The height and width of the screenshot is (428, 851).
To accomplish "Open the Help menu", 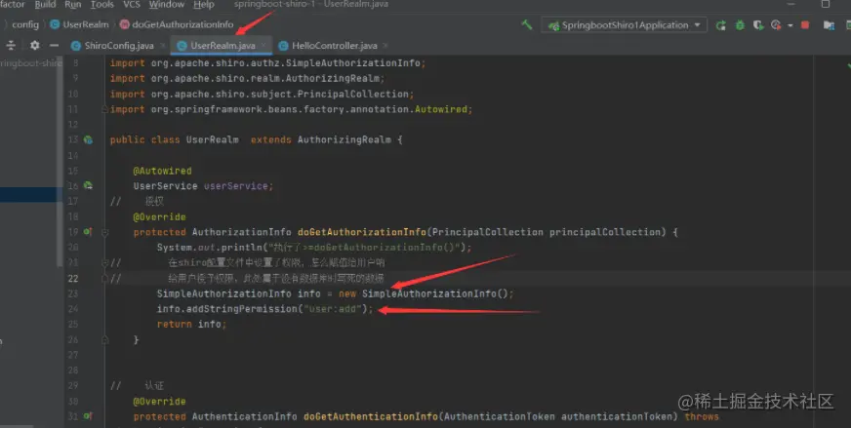I will pos(204,4).
